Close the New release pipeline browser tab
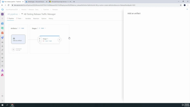 [23, 2]
